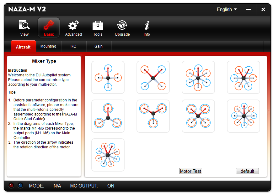Select the Octo-rotor mixer with single red arm
The image size is (273, 195).
(244, 116)
